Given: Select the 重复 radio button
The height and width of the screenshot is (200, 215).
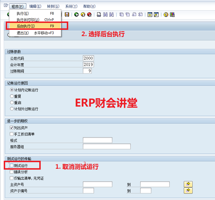Looking at the screenshot, I should 12,96.
